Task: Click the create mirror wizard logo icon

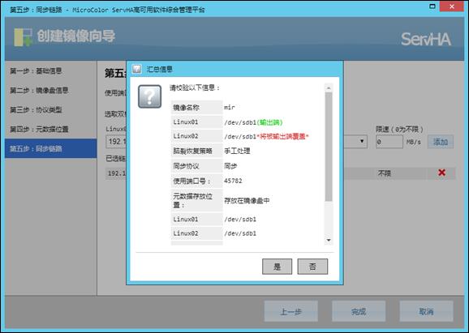Action: click(x=23, y=37)
